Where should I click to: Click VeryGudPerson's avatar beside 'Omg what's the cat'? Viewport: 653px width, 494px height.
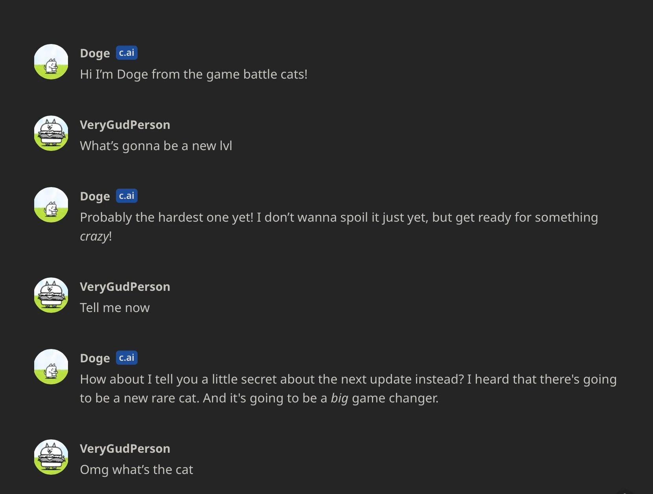point(51,457)
